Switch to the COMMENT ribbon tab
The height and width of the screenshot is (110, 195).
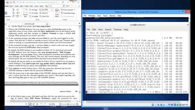16,6
